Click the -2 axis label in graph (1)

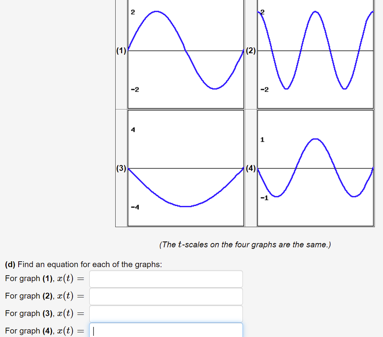[x=135, y=89]
